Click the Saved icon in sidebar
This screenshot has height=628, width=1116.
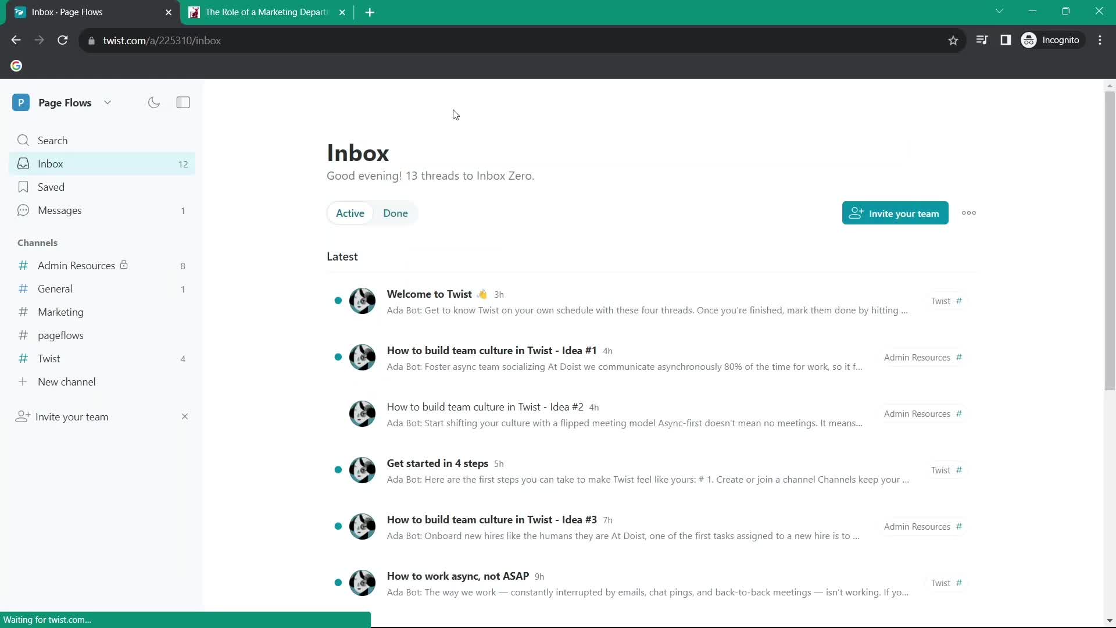(23, 186)
